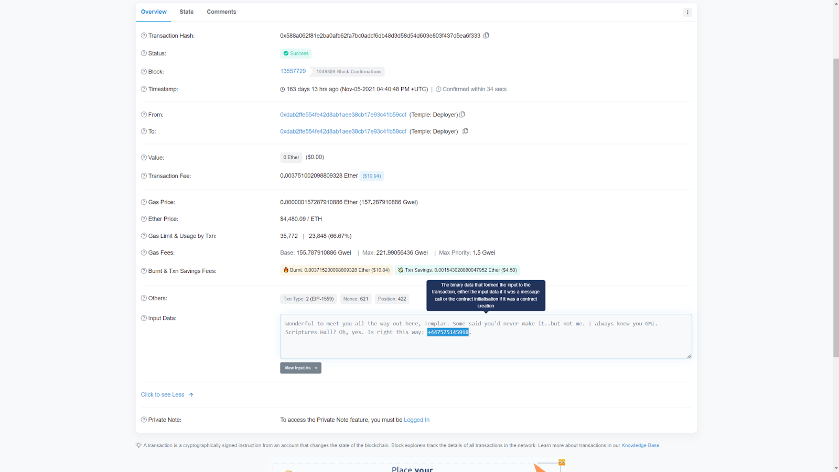This screenshot has width=839, height=472.
Task: Click help icon beside Block
Action: [x=144, y=72]
